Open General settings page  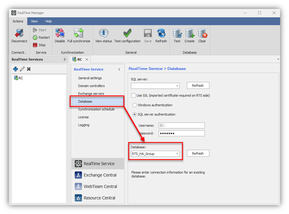click(90, 78)
